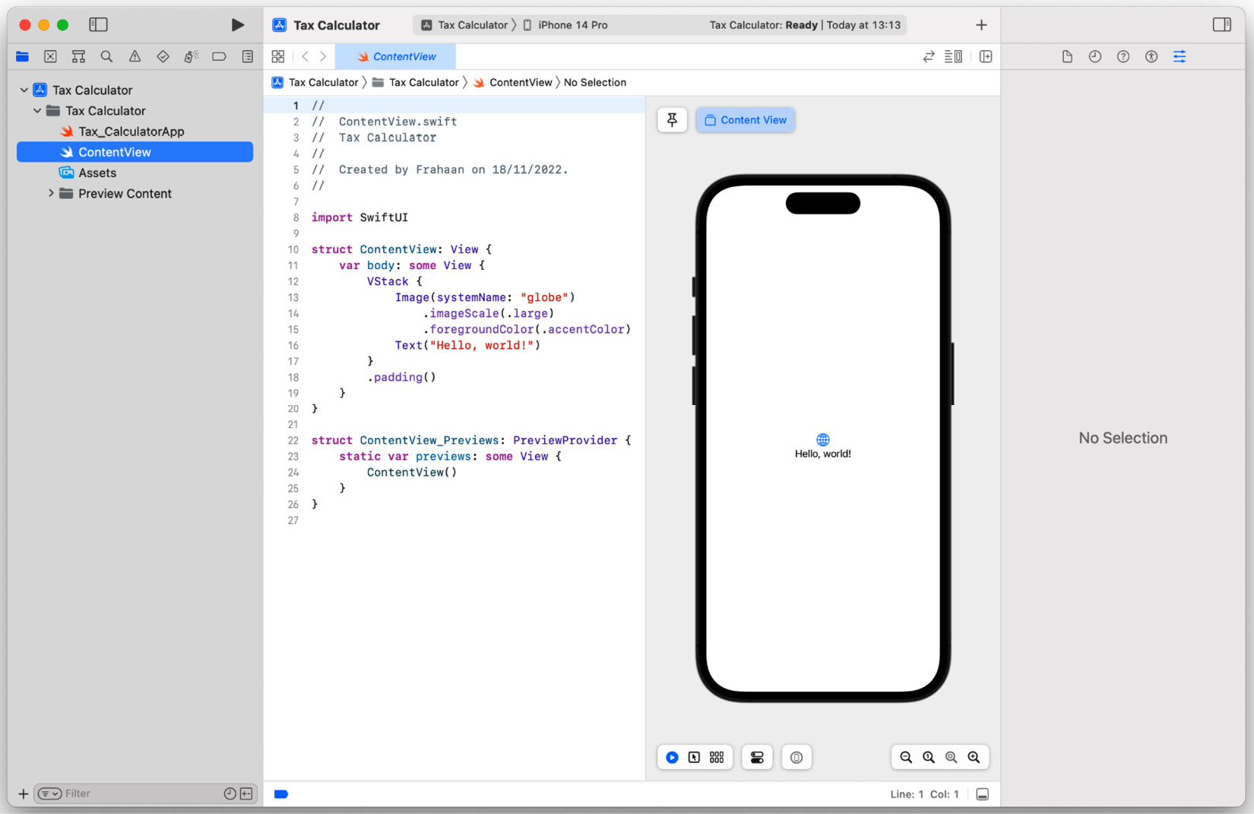Viewport: 1254px width, 814px height.
Task: Toggle the debug area panel
Action: coord(983,794)
